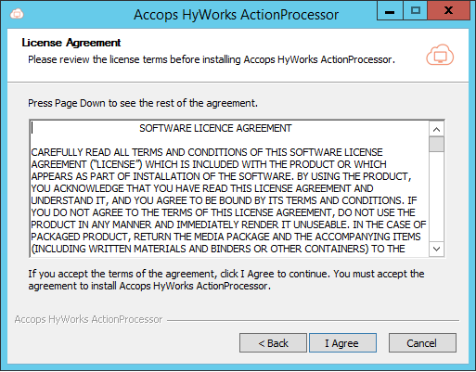The width and height of the screenshot is (476, 372).
Task: Click the orange cloud logo in header
Action: [x=440, y=55]
